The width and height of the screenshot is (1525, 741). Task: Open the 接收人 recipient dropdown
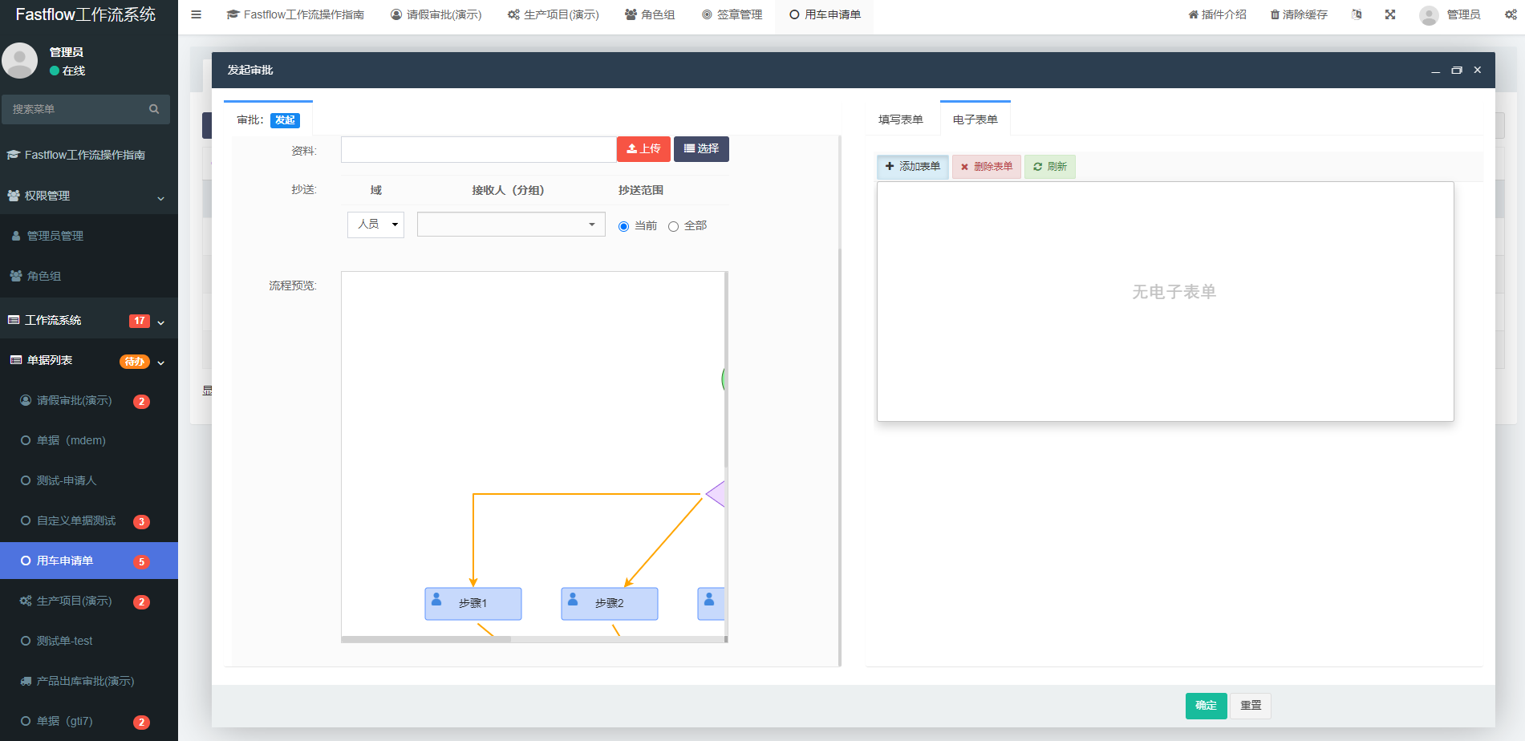click(x=511, y=225)
